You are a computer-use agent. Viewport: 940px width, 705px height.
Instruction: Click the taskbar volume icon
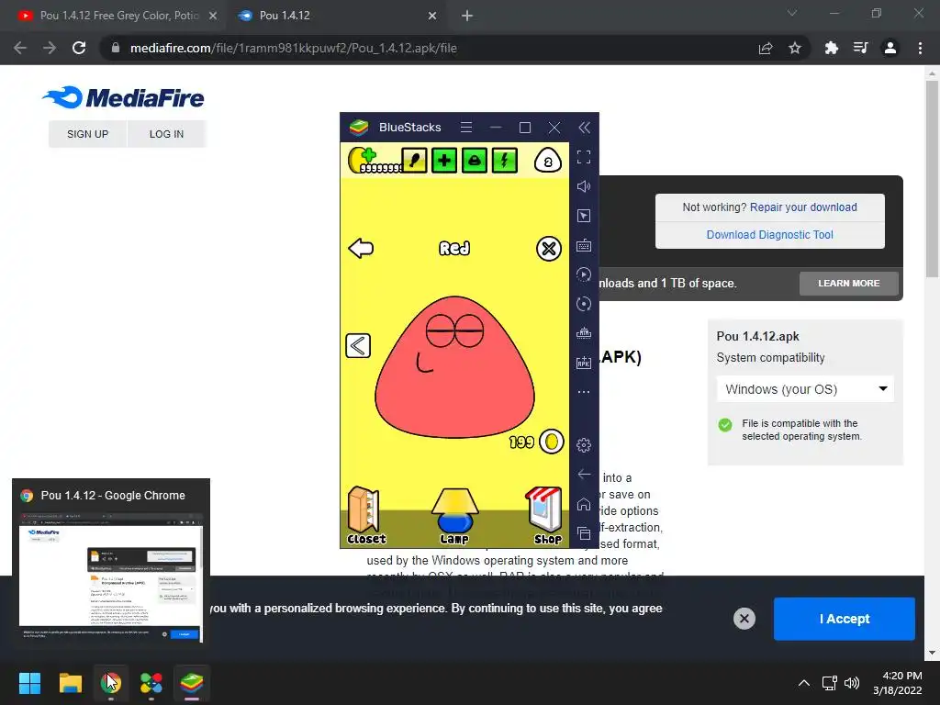point(851,683)
